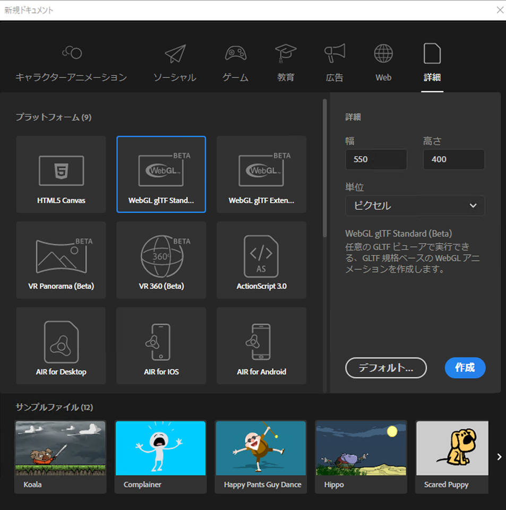Screen dimensions: 506x510
Task: Switch to the Web category
Action: click(x=383, y=62)
